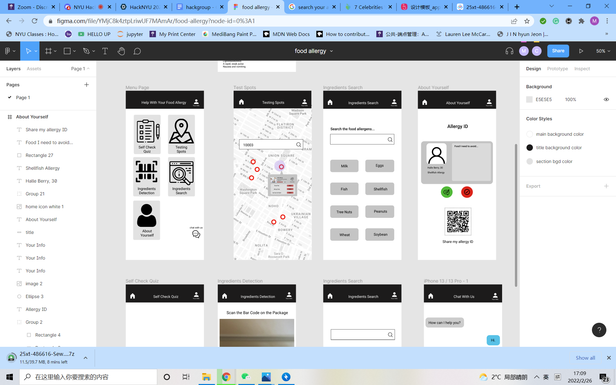616x385 pixels.
Task: Open the Assets tab
Action: coord(34,69)
